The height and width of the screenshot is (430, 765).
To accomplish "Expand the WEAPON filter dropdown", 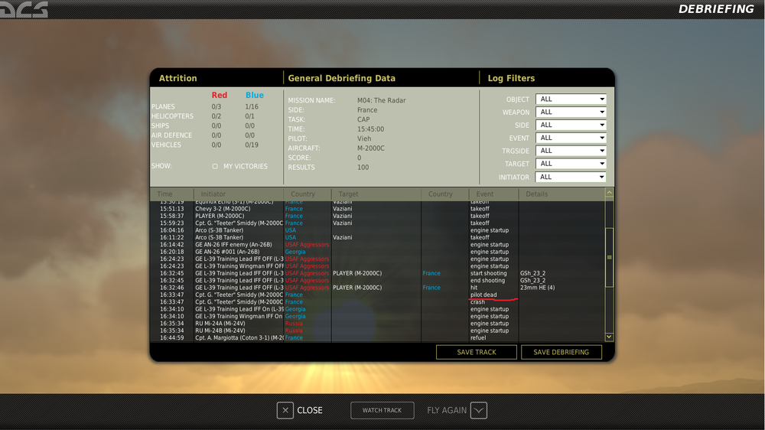I will (x=571, y=112).
